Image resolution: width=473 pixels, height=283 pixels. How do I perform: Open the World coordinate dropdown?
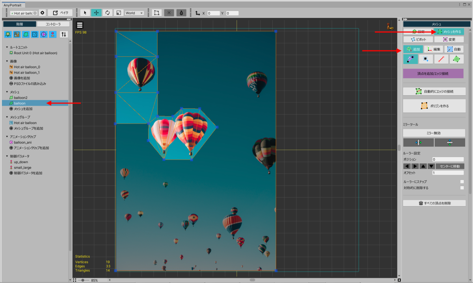click(134, 13)
